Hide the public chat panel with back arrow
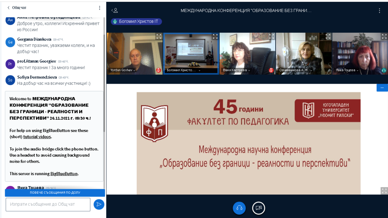 9,8
